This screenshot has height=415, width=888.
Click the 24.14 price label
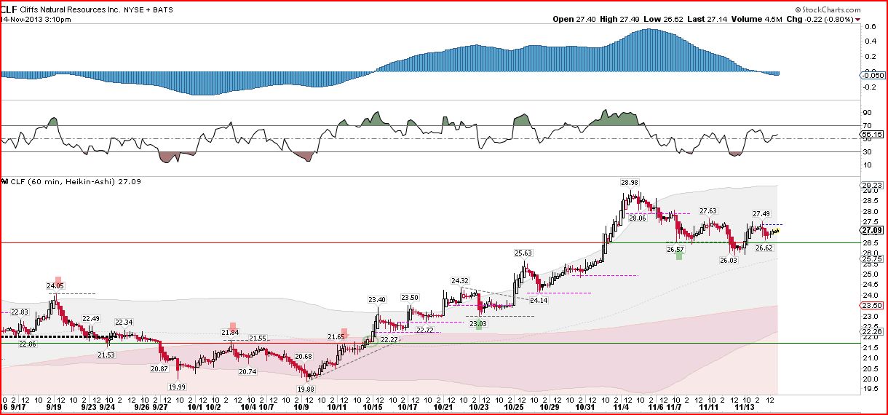pyautogui.click(x=539, y=300)
